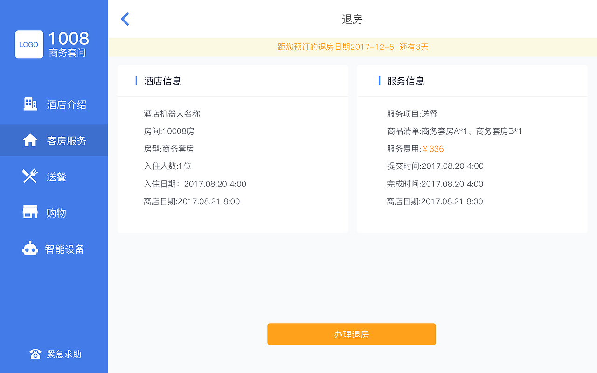Click 酒店机器人名称 text

coord(172,114)
